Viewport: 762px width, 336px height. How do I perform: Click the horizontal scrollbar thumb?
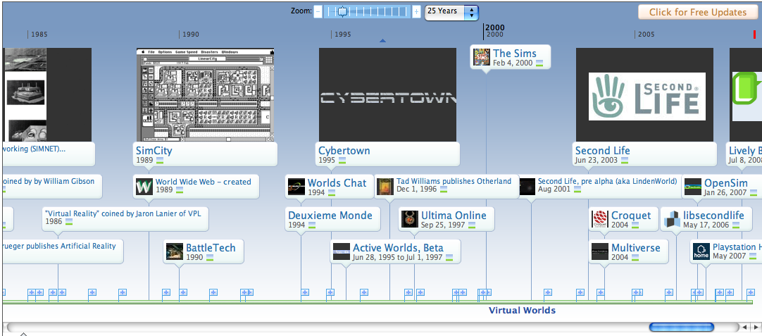(x=681, y=328)
